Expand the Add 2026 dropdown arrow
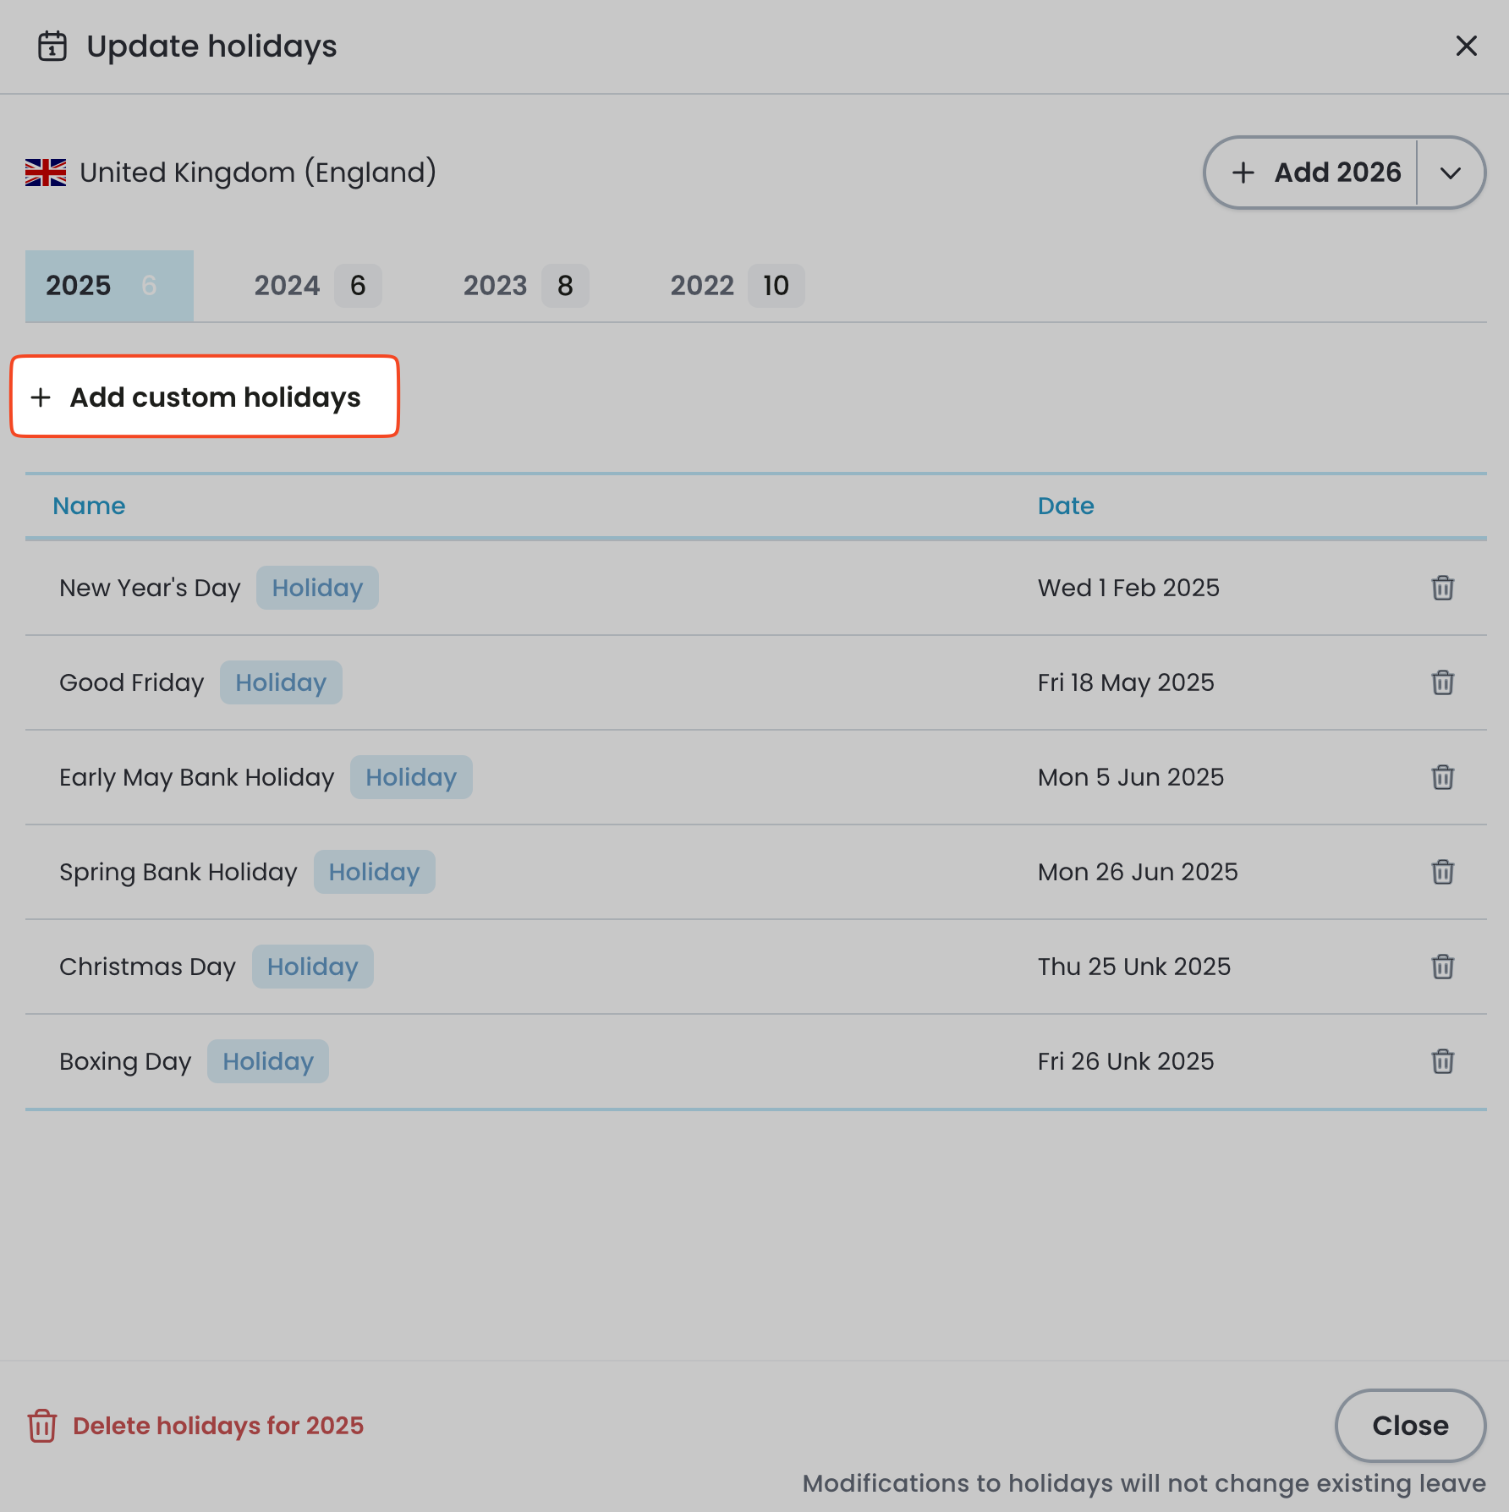Screen dimensions: 1509x1512 1451,173
